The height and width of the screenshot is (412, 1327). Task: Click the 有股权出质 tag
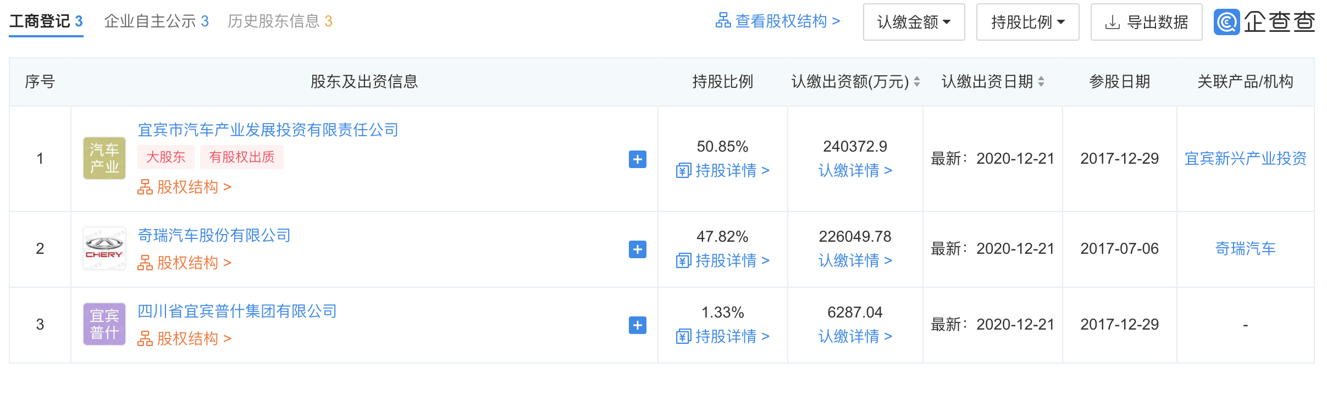[242, 157]
